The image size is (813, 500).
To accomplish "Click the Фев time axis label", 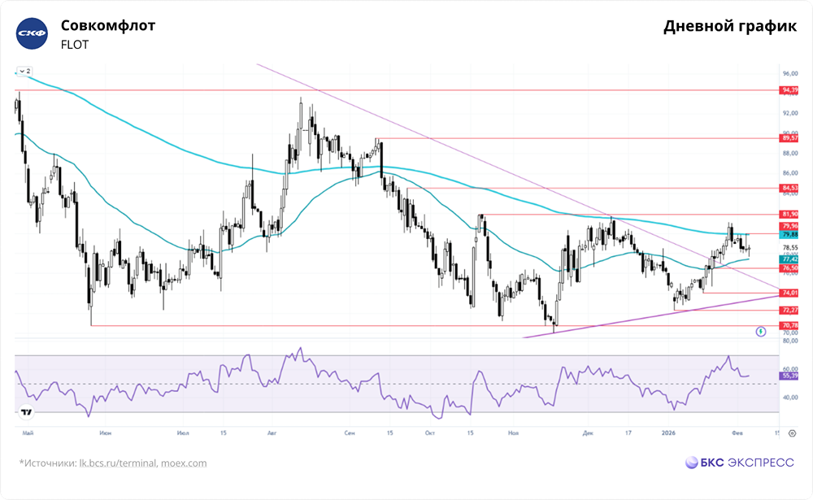I will [737, 433].
